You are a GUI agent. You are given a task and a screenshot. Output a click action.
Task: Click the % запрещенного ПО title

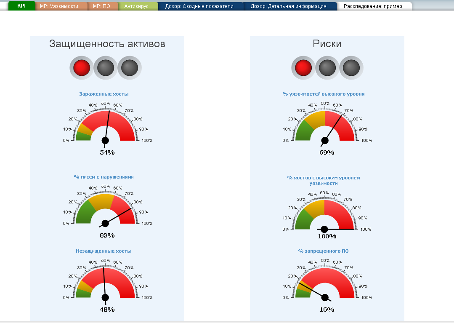coord(324,251)
